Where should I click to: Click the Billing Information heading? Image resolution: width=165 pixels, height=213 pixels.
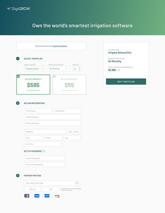point(34,103)
